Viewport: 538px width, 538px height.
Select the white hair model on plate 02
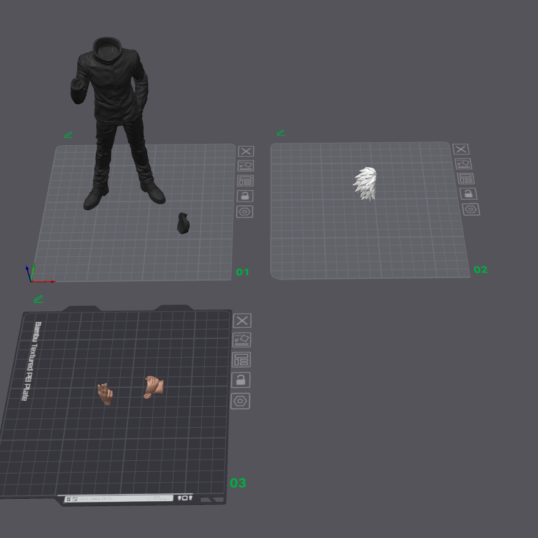(365, 184)
